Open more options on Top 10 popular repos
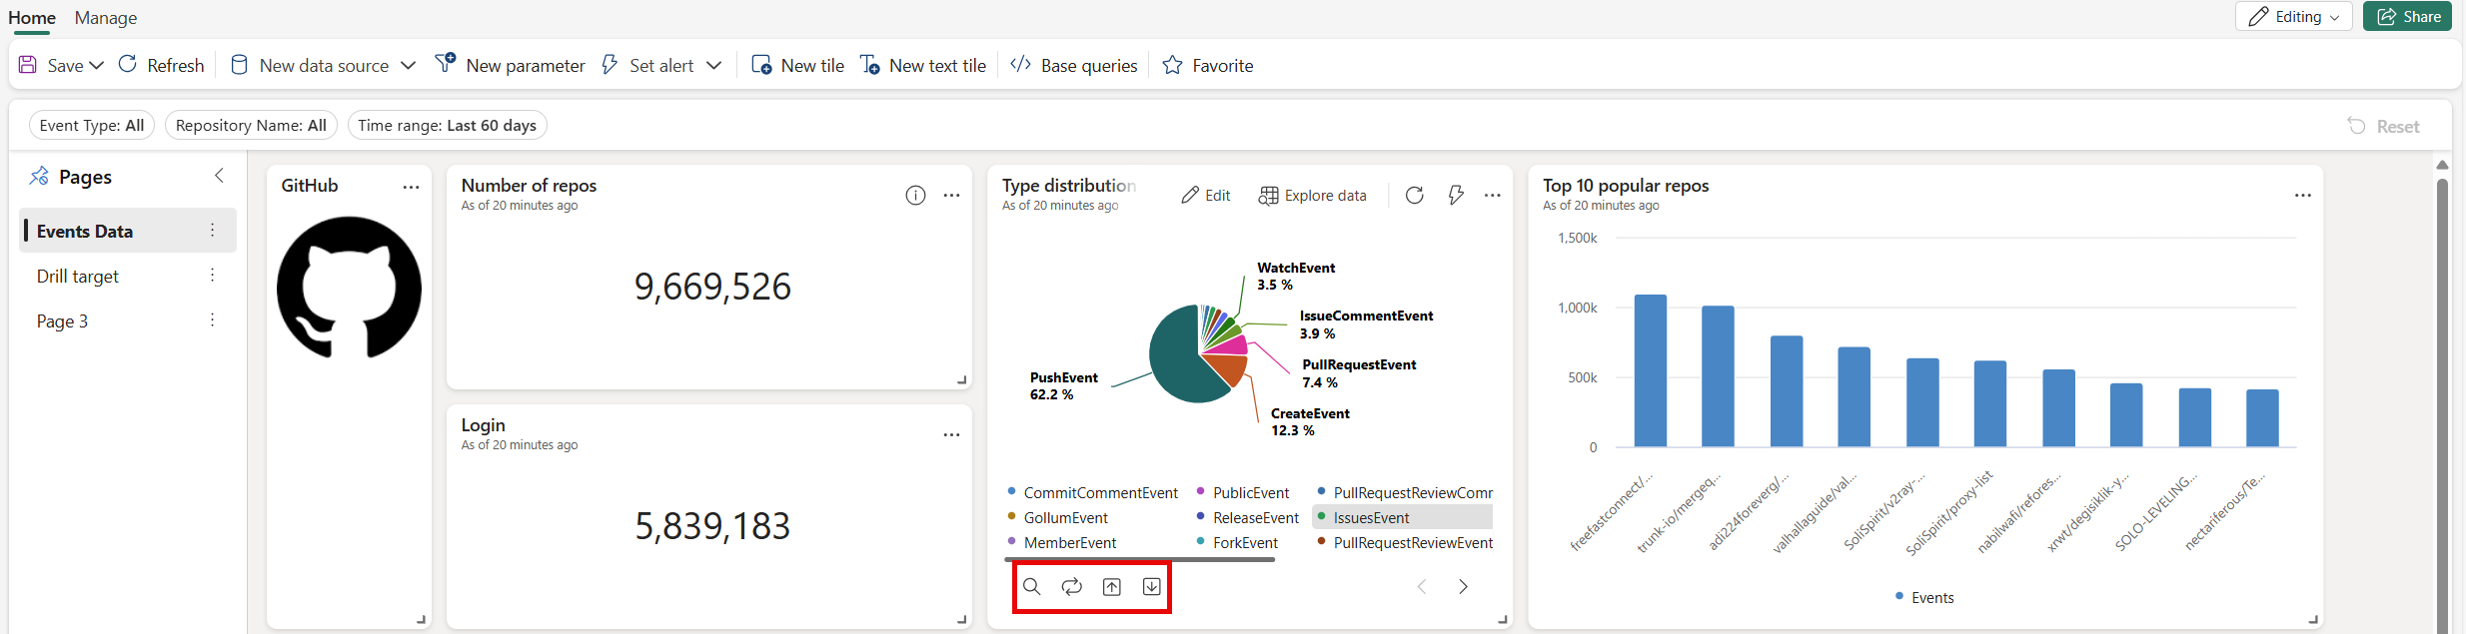2466x634 pixels. pyautogui.click(x=2302, y=196)
